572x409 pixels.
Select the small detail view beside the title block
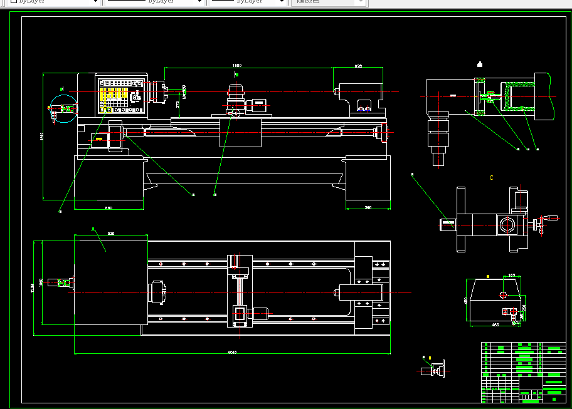tap(433, 369)
